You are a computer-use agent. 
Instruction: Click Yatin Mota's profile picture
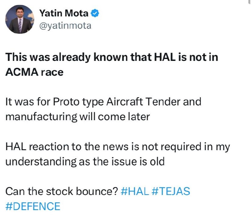click(20, 20)
